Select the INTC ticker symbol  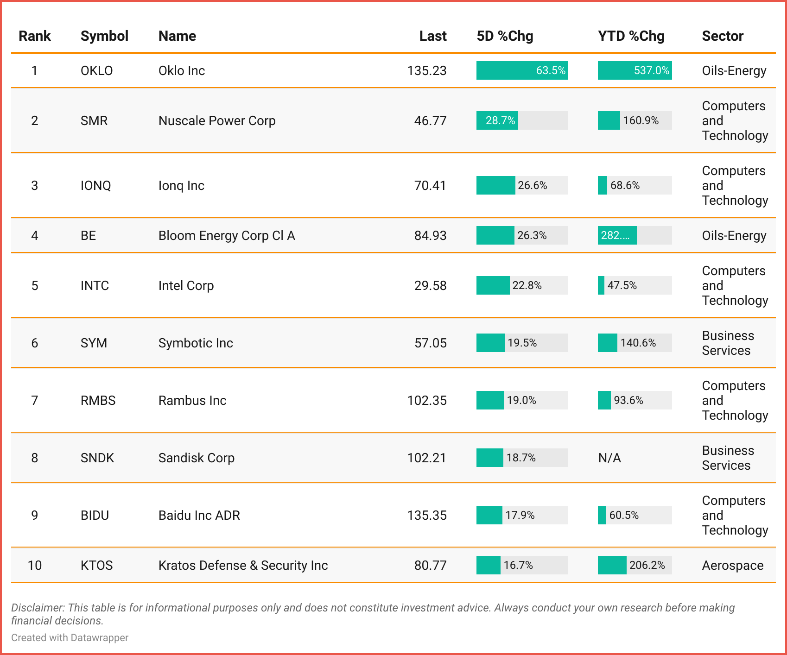[x=95, y=285]
